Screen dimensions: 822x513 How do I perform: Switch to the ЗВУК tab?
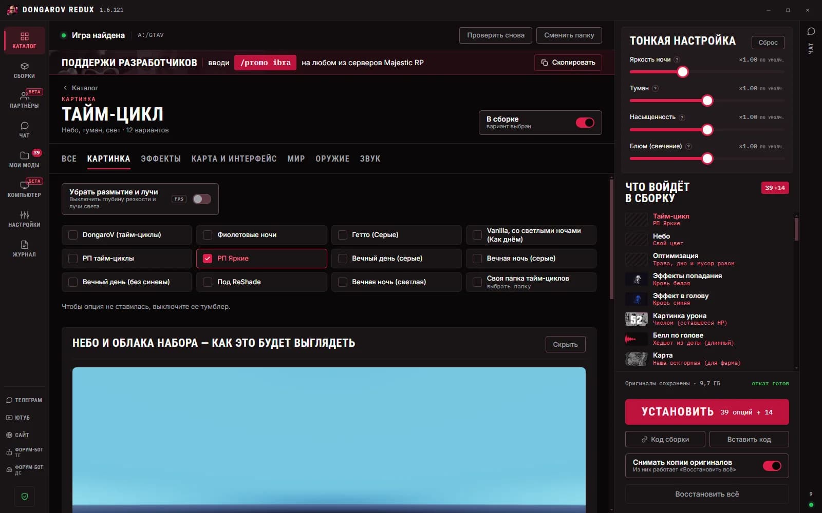click(370, 159)
